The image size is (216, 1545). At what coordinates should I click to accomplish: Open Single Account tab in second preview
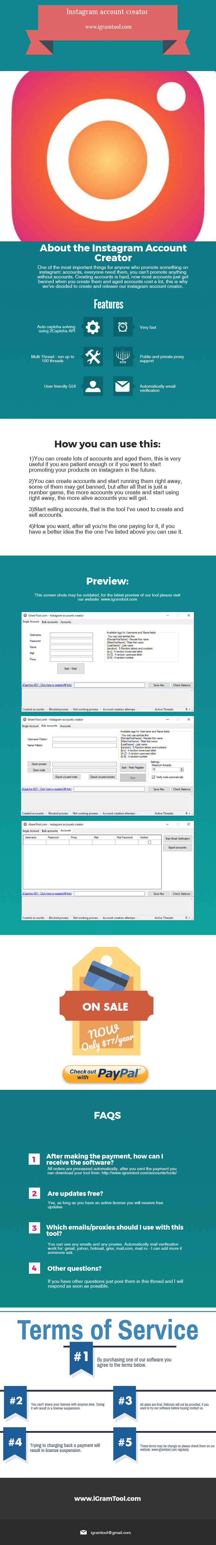pyautogui.click(x=30, y=726)
